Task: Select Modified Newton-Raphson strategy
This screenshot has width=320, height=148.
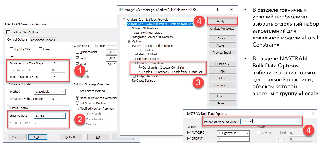Action: tap(77, 108)
